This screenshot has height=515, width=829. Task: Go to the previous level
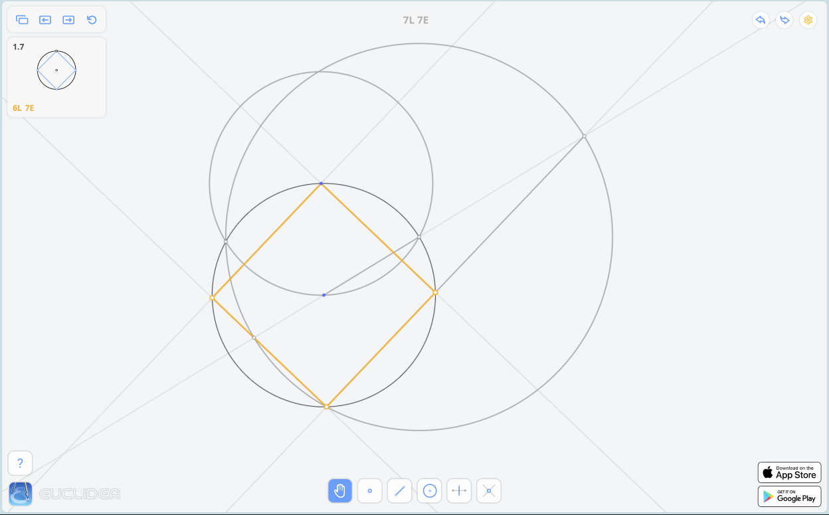tap(45, 20)
